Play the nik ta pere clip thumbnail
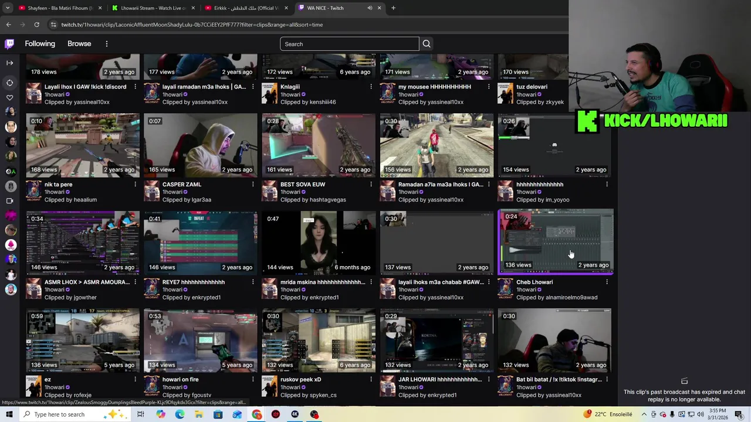 pos(83,145)
